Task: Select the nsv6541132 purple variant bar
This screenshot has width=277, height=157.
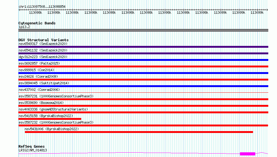Action: pos(143,53)
